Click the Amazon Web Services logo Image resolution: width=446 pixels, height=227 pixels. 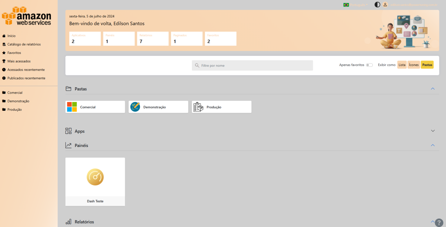[x=26, y=16]
